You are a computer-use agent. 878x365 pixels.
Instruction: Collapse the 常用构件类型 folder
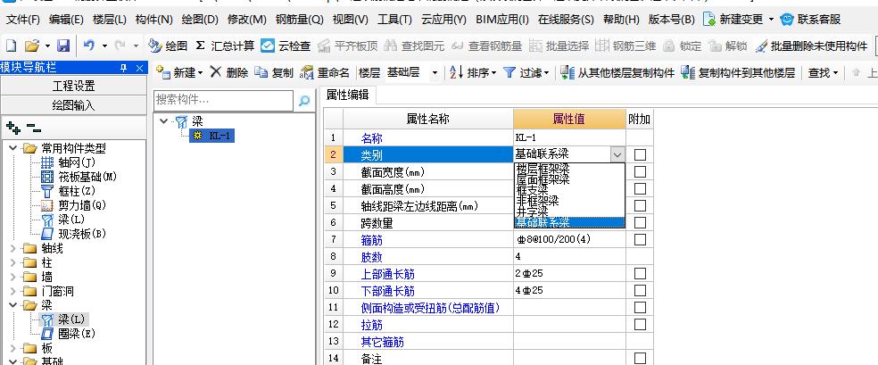12,148
